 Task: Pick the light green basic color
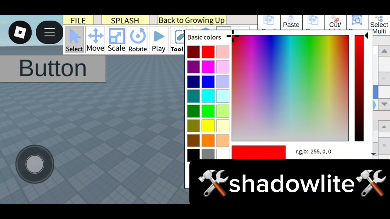pos(223,111)
